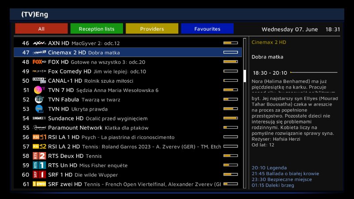Select channel 46 AXN HD row
Image resolution: width=354 pixels, height=199 pixels.
click(x=128, y=43)
